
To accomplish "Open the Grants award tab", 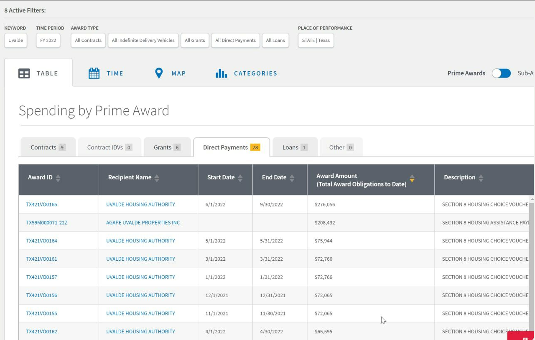I will 167,147.
